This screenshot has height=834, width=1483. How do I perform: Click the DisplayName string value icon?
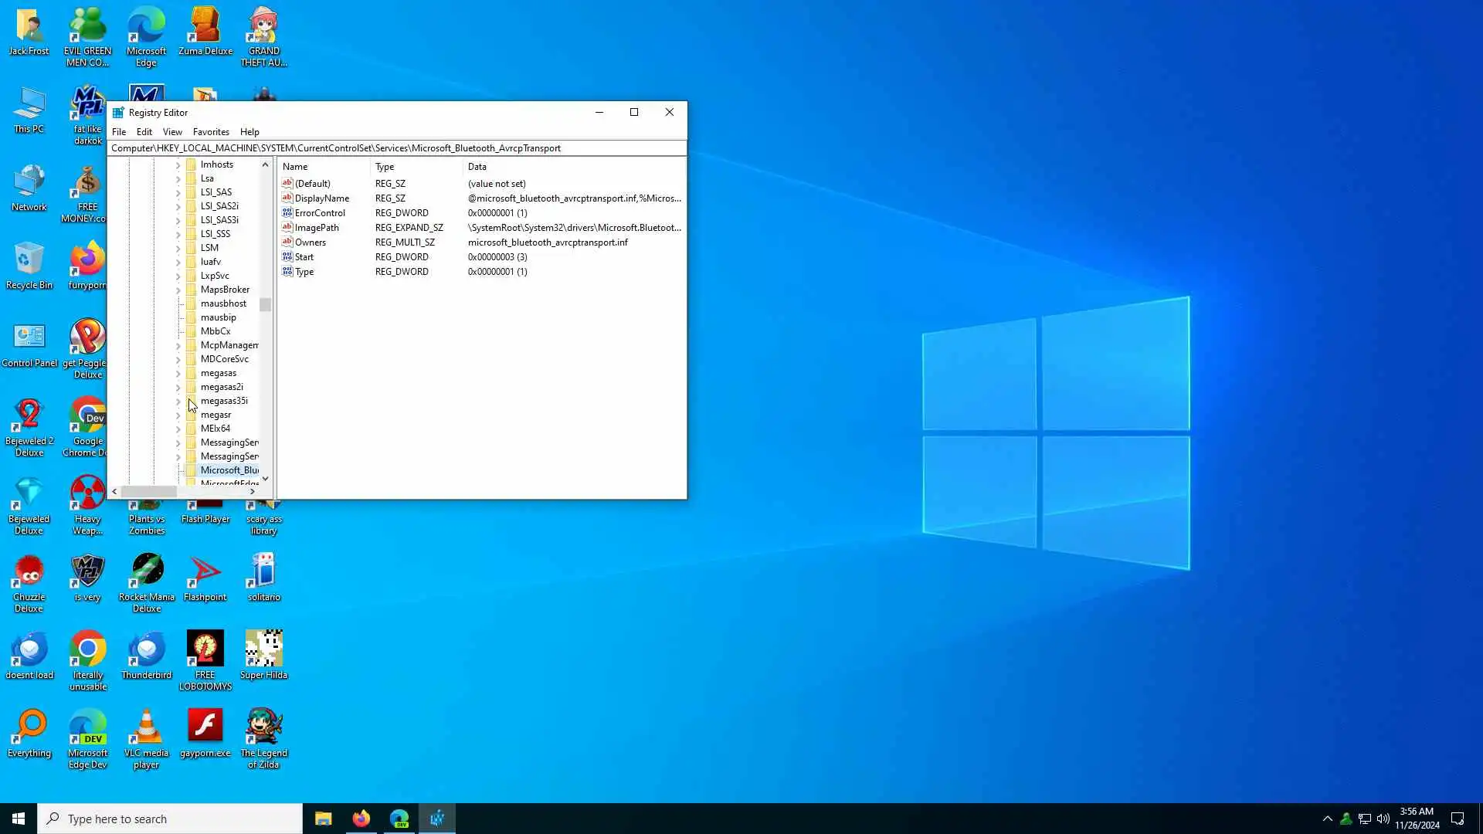click(x=287, y=198)
